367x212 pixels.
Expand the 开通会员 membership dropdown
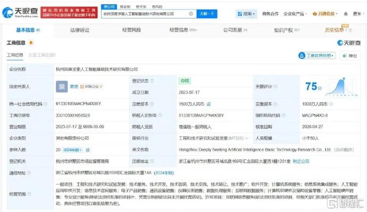[325, 14]
